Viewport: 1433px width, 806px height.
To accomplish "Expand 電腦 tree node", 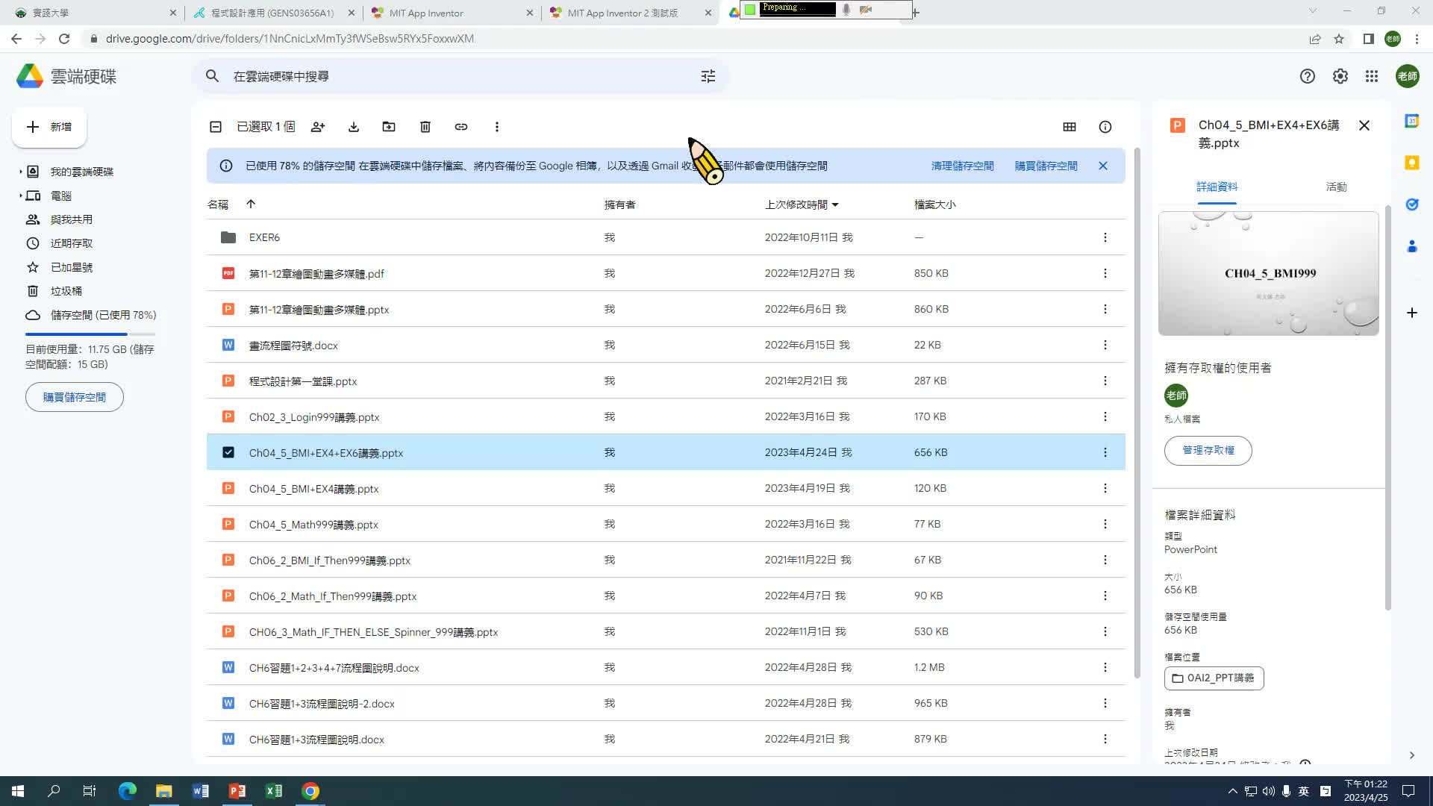I will pos(20,196).
